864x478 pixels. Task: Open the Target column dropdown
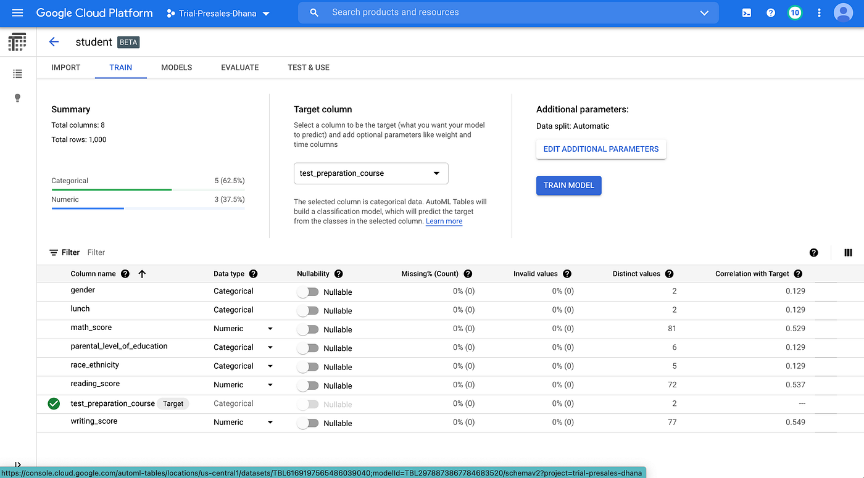coord(370,173)
